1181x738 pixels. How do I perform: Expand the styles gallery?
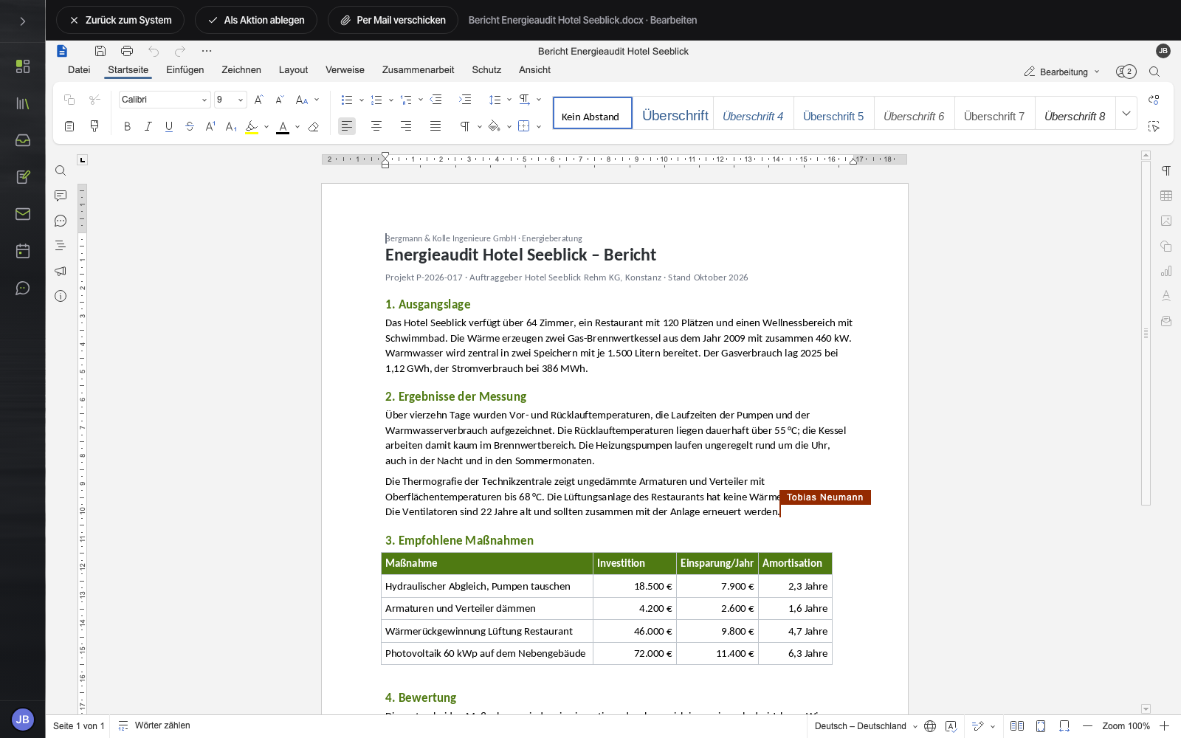click(1126, 113)
